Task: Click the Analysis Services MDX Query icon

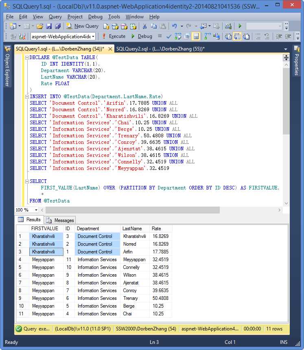Action: pyautogui.click(x=115, y=26)
